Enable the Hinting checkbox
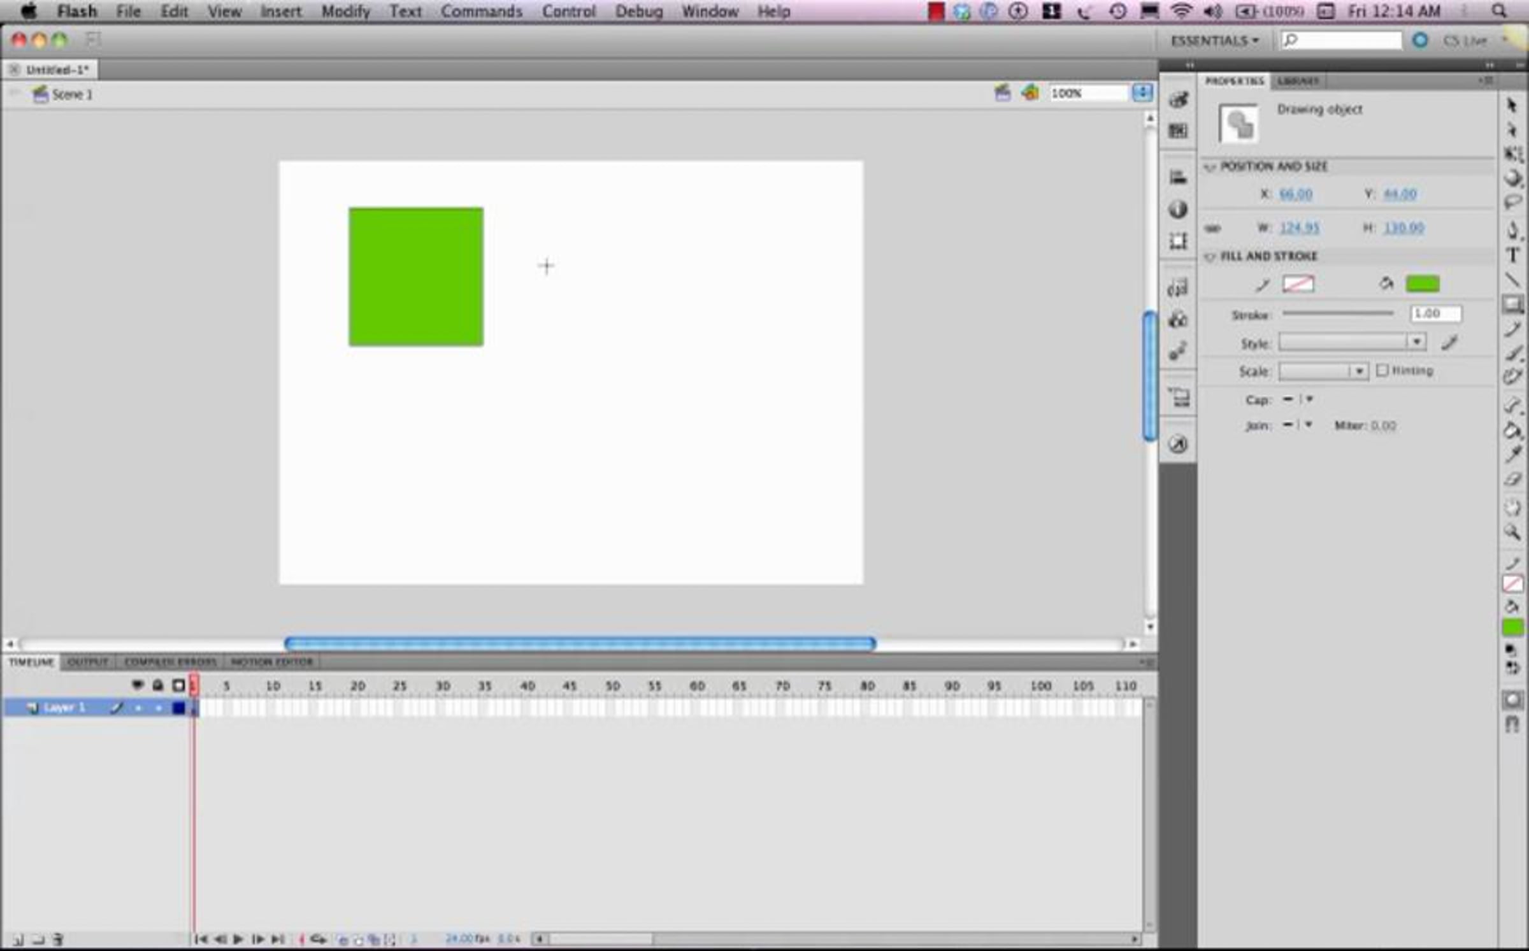Viewport: 1529px width, 951px height. [x=1382, y=370]
